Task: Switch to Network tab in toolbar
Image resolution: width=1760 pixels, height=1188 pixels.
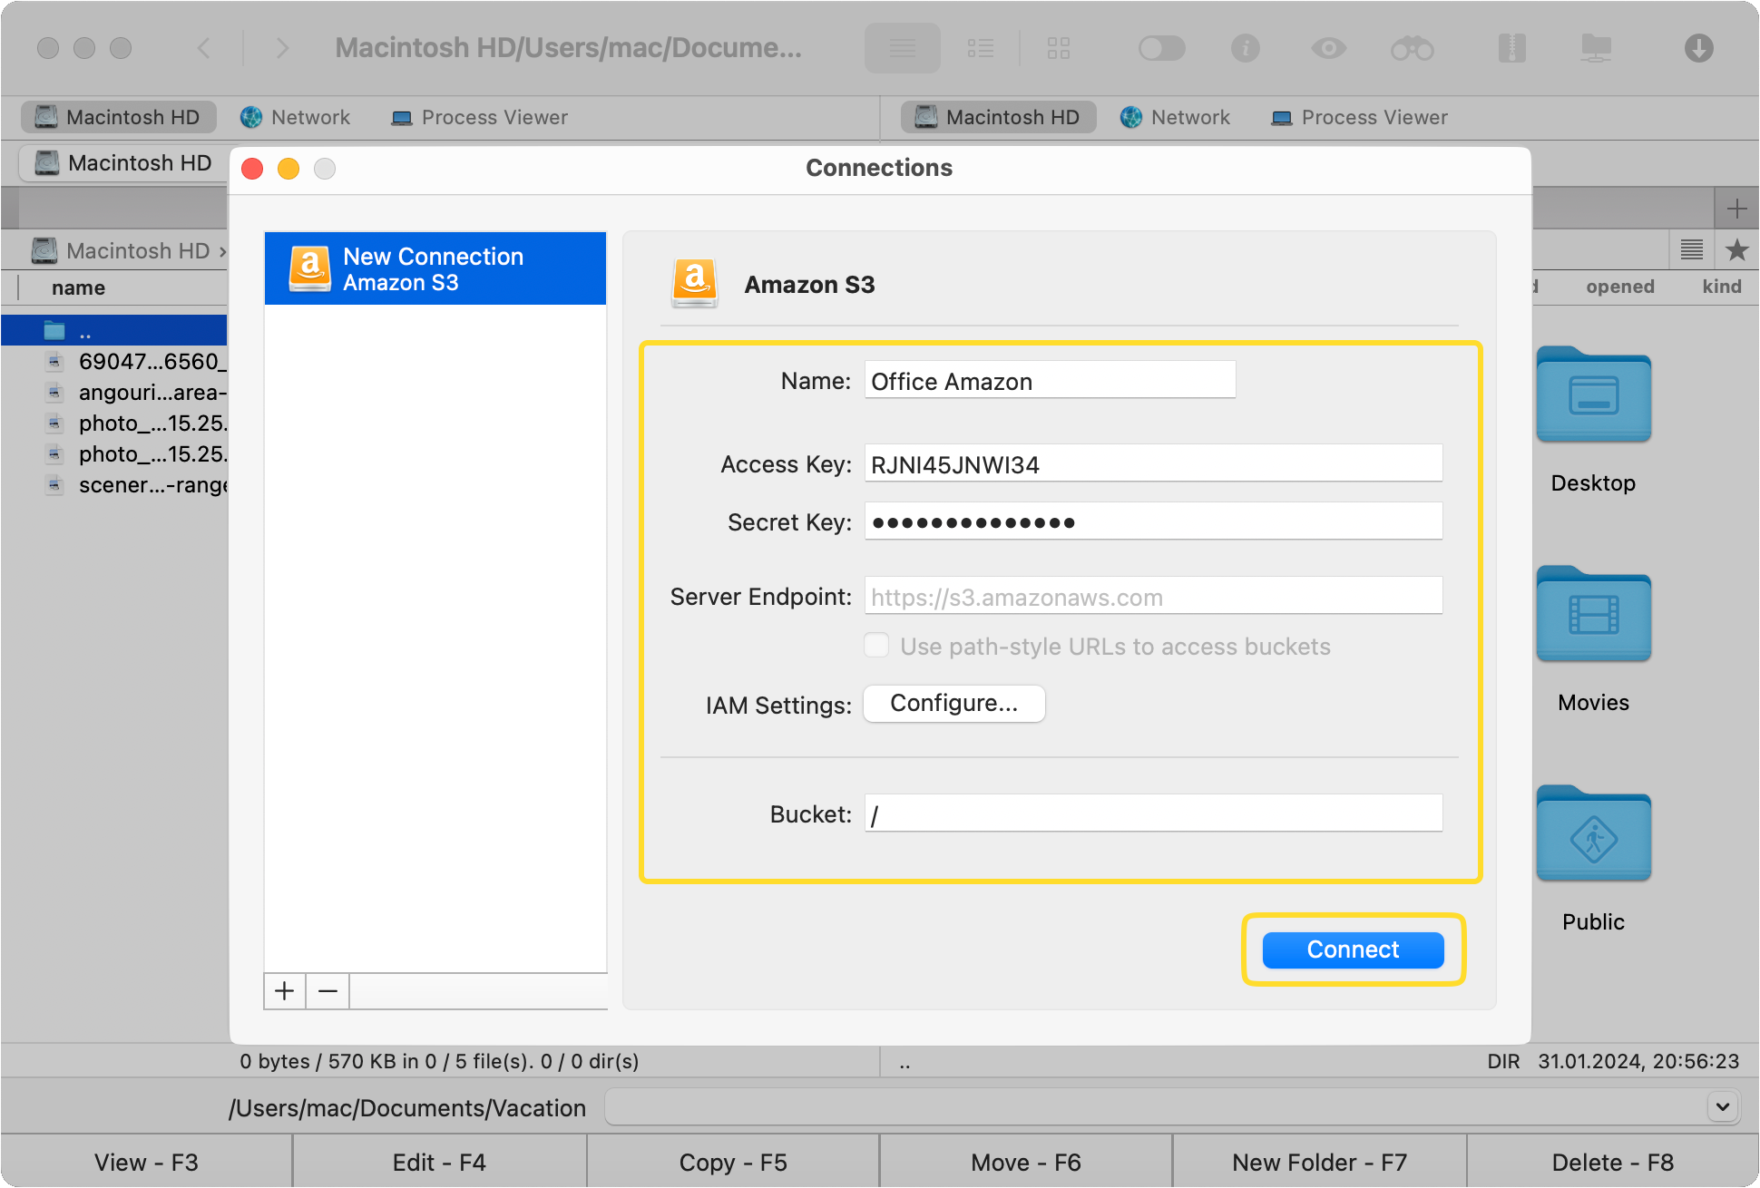Action: pos(310,118)
